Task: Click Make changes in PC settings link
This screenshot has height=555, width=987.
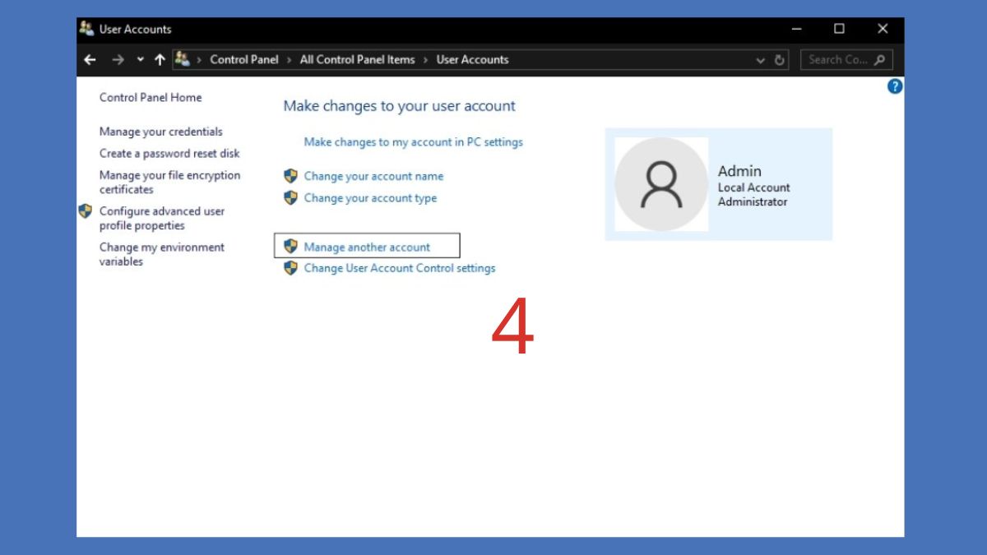Action: (x=413, y=142)
